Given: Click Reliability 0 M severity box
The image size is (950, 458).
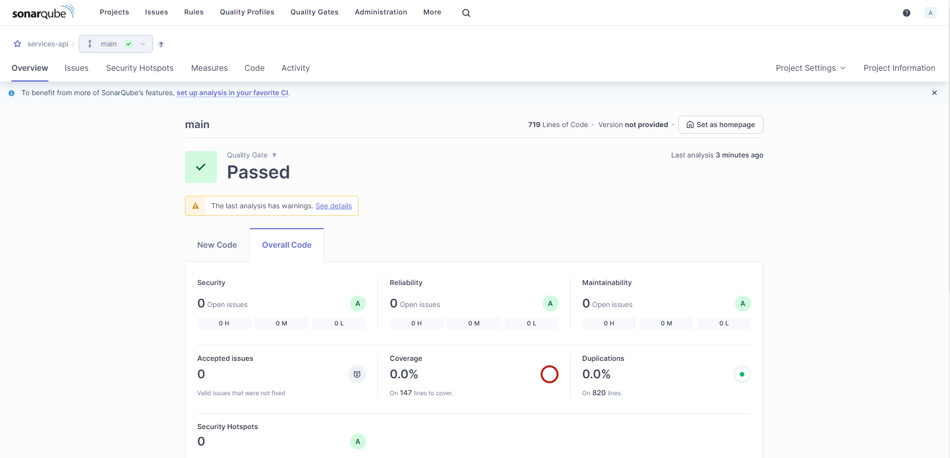Looking at the screenshot, I should tap(474, 323).
